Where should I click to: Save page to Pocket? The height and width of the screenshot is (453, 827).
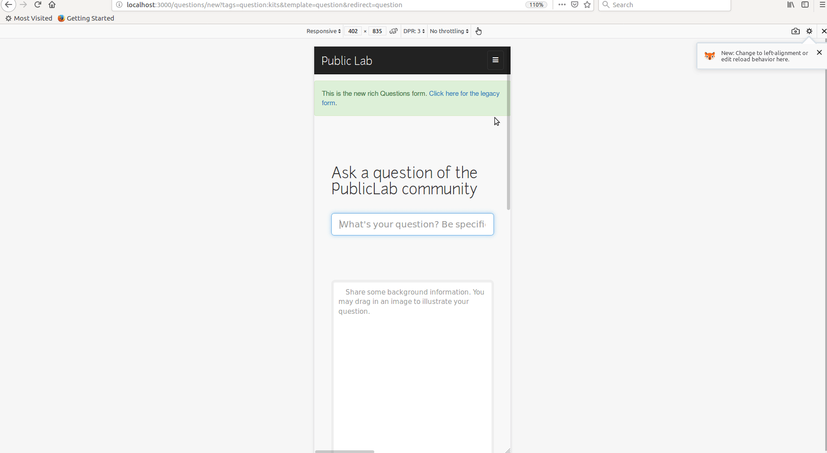pyautogui.click(x=575, y=5)
